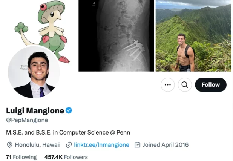The width and height of the screenshot is (233, 161).
Task: Open the 71 Following list
Action: tap(21, 157)
